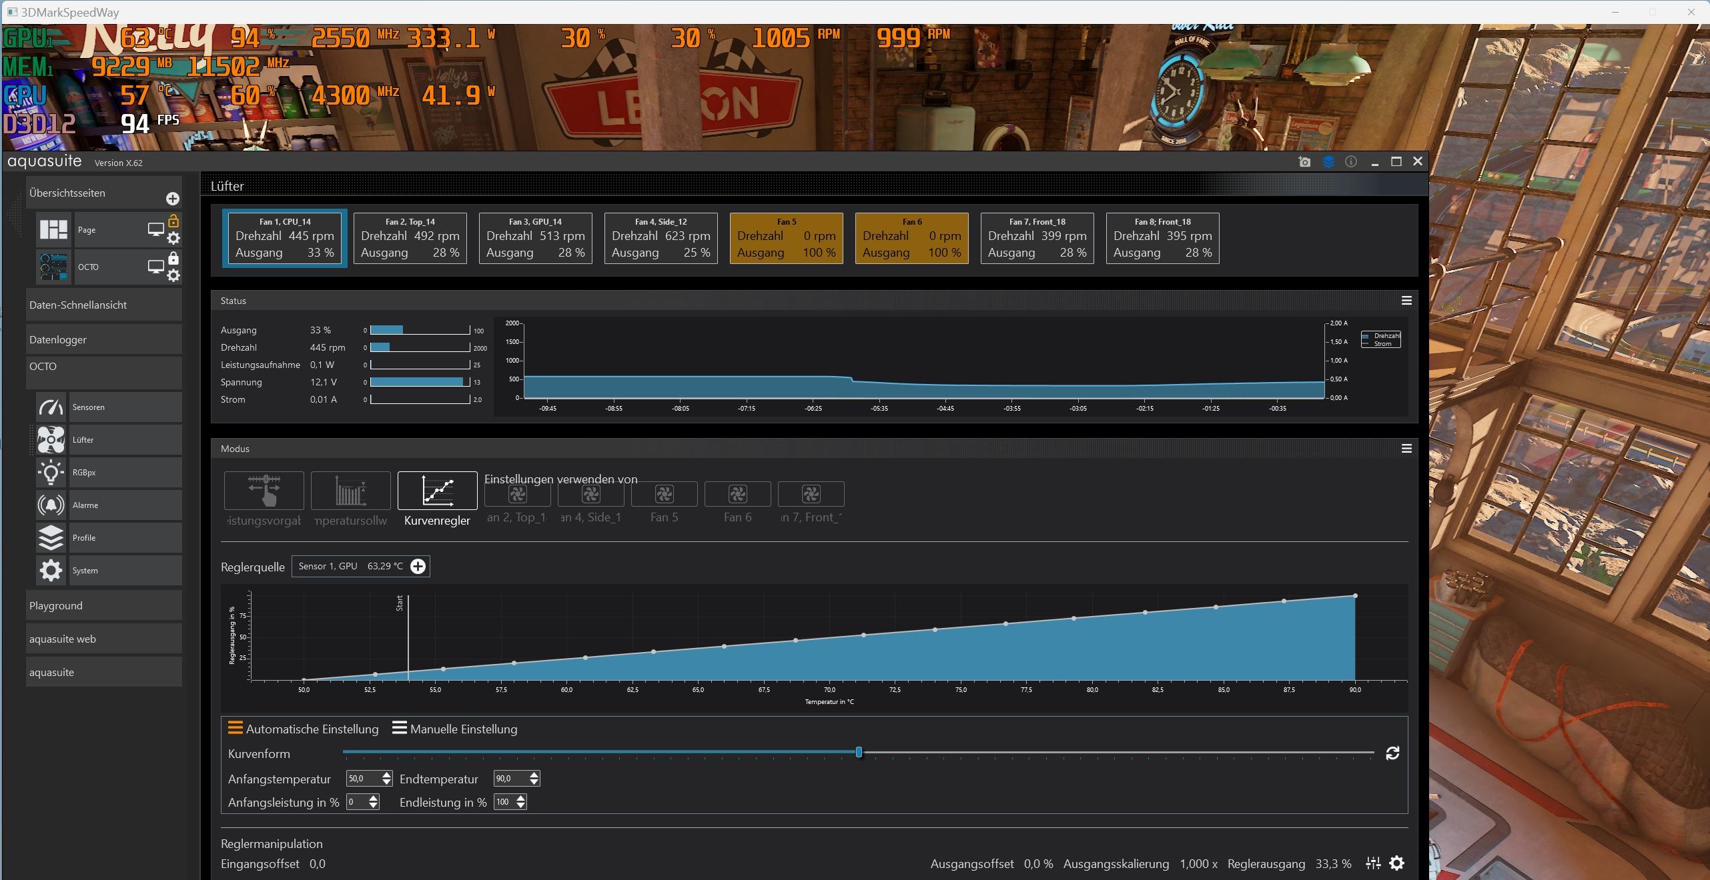Screen dimensions: 1710x880
Task: Toggle the lock on Page entry
Action: click(x=173, y=221)
